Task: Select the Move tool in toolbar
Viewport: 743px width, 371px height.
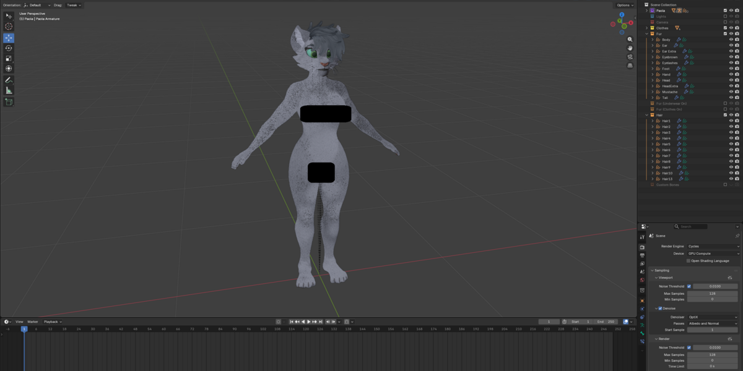Action: point(9,38)
